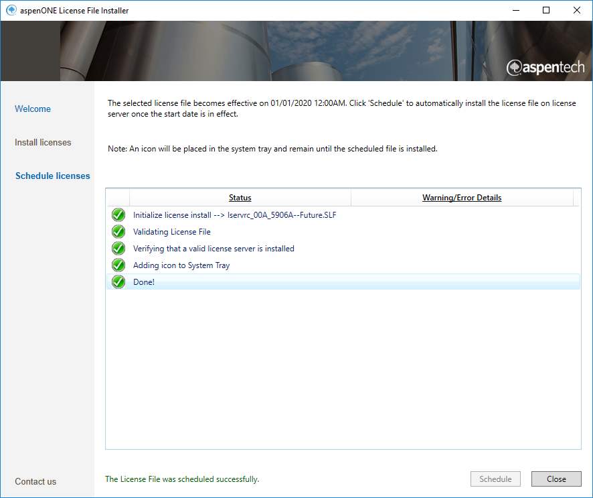Open the Contact us link

(35, 482)
